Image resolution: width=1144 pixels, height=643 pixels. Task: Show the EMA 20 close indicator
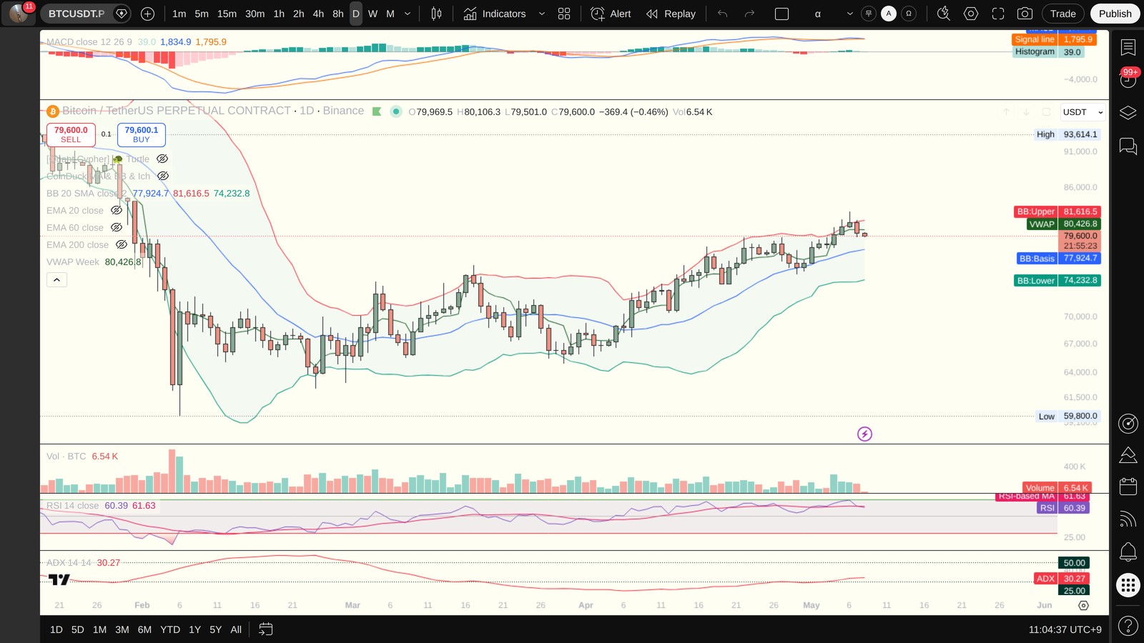tap(117, 210)
